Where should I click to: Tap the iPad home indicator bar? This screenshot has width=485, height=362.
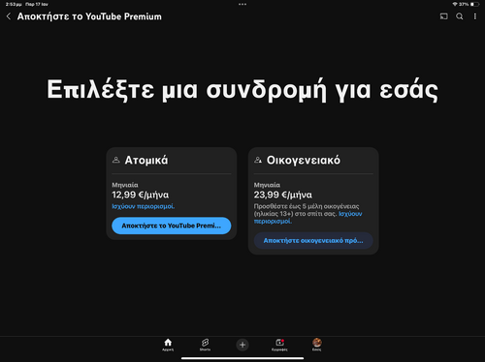coord(242,358)
